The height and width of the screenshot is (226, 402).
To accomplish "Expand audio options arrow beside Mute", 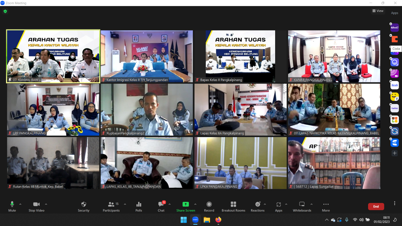I will (20, 204).
